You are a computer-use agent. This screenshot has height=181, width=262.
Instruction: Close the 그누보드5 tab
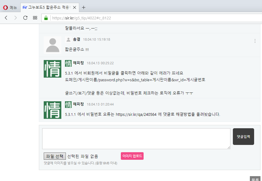click(x=74, y=8)
